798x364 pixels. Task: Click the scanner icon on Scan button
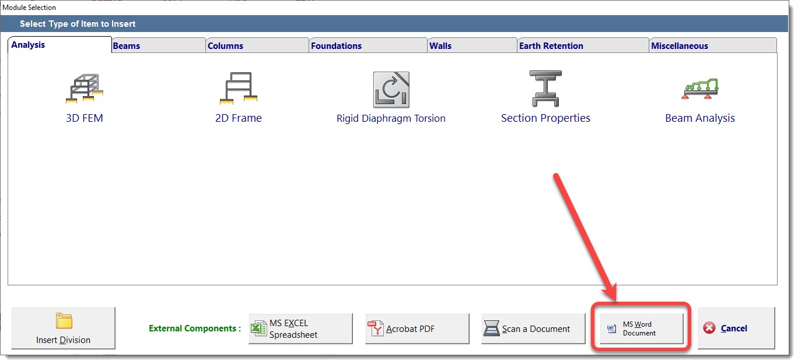pyautogui.click(x=492, y=328)
